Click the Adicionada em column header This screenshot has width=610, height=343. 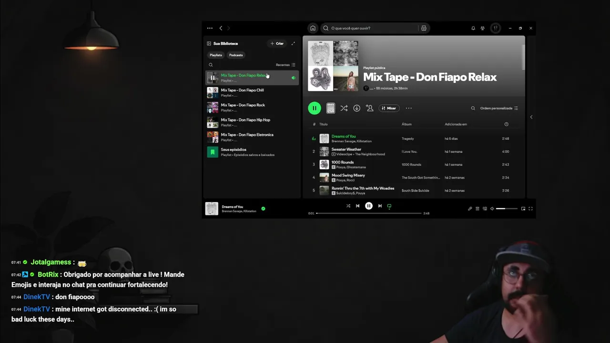[456, 124]
